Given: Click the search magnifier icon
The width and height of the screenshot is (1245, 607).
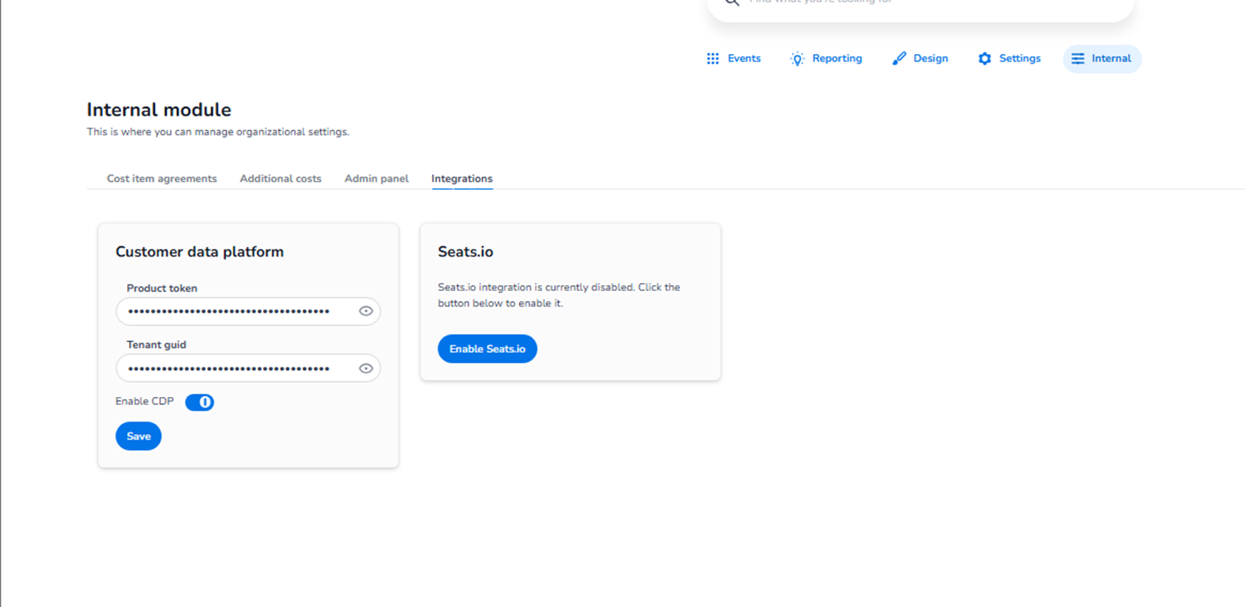Looking at the screenshot, I should (x=732, y=2).
